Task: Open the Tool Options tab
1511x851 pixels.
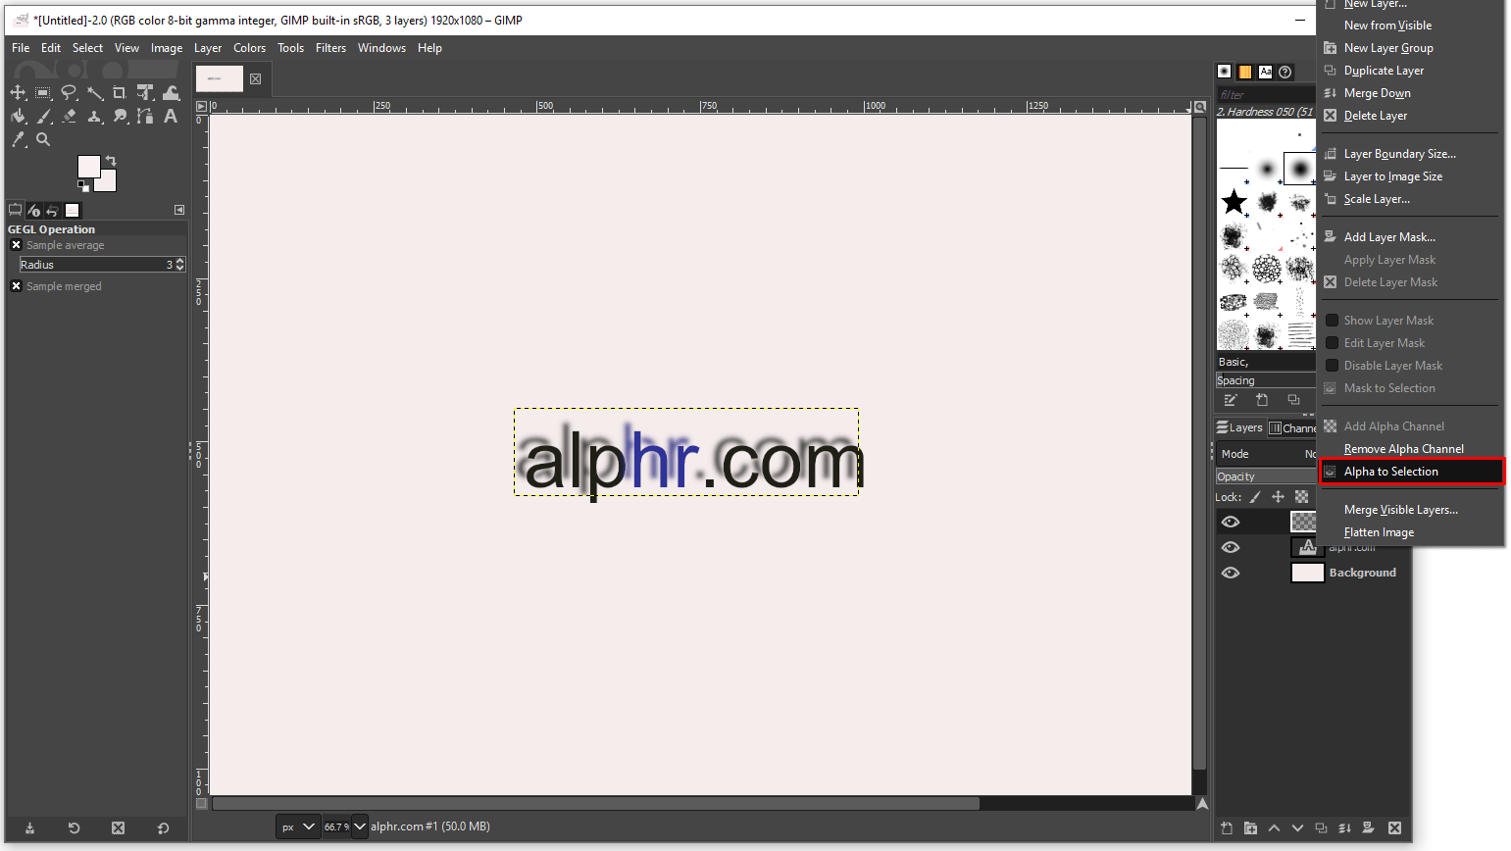Action: pos(15,210)
